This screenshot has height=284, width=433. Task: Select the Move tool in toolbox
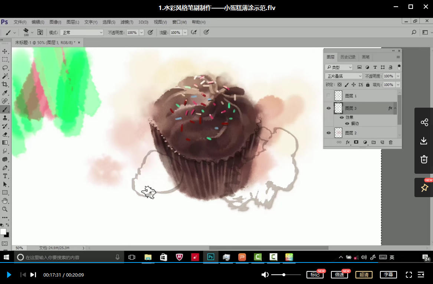[x=5, y=51]
